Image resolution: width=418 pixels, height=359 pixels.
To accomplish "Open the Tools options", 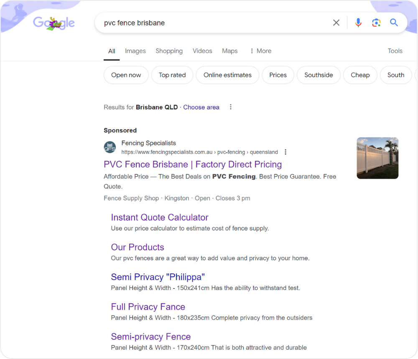I will [x=395, y=51].
